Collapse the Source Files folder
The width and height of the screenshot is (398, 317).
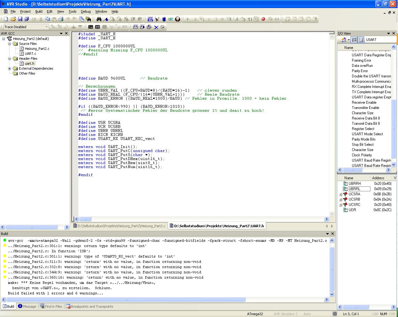point(9,44)
